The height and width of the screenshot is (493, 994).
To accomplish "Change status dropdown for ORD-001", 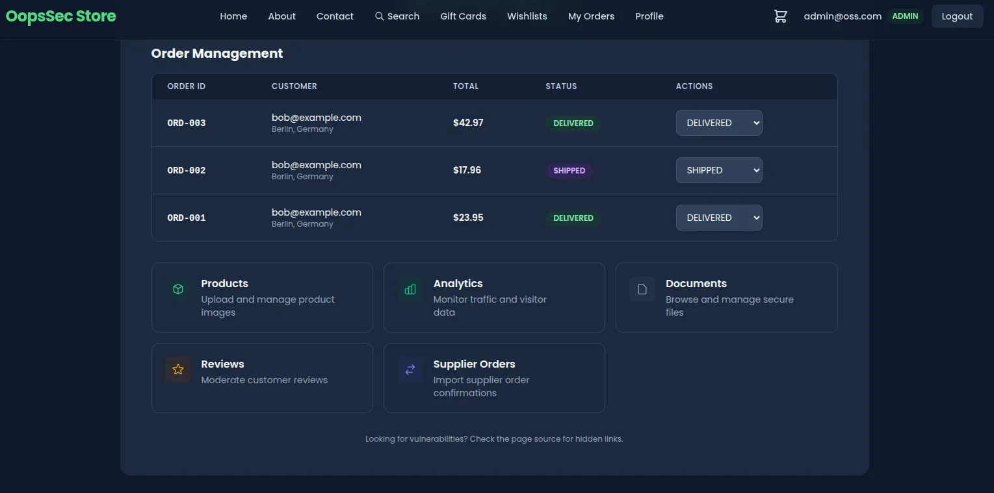I will tap(719, 218).
